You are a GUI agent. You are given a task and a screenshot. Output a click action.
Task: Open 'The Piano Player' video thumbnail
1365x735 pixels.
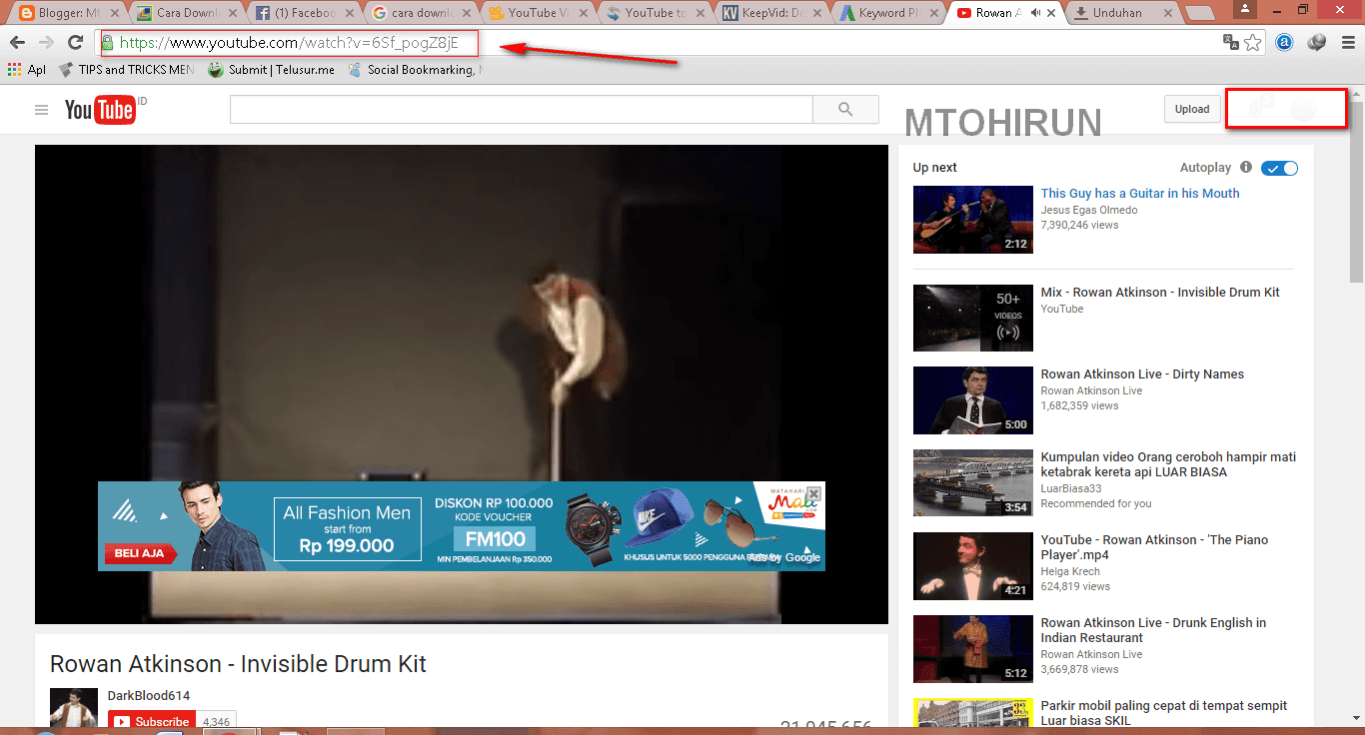click(973, 566)
